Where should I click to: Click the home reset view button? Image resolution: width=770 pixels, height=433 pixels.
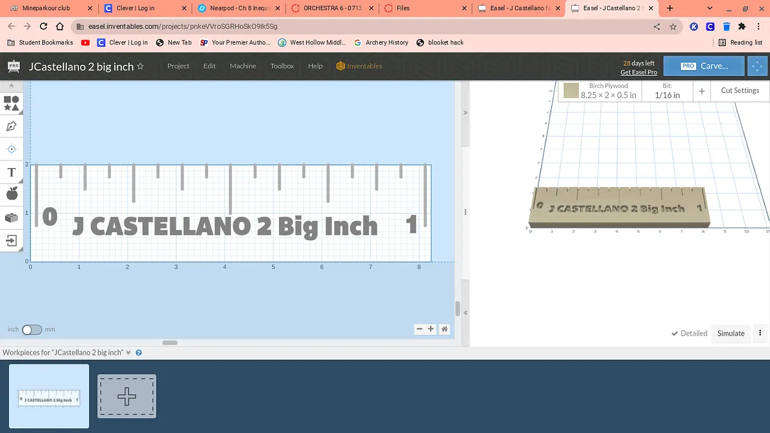click(444, 329)
